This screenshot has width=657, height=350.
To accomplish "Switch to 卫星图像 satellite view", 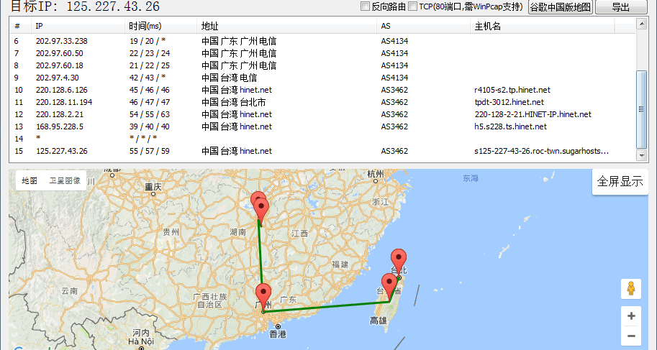I will (65, 180).
